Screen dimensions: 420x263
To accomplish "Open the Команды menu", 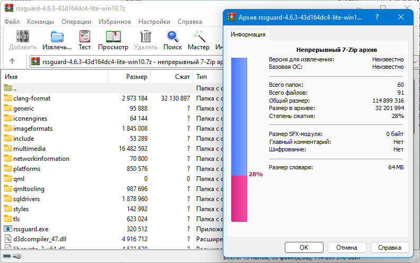I will coord(40,22).
